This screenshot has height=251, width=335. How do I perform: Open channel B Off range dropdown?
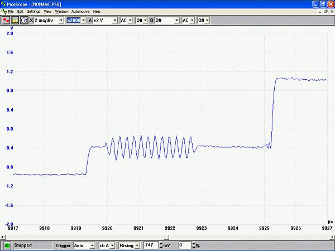click(x=167, y=21)
